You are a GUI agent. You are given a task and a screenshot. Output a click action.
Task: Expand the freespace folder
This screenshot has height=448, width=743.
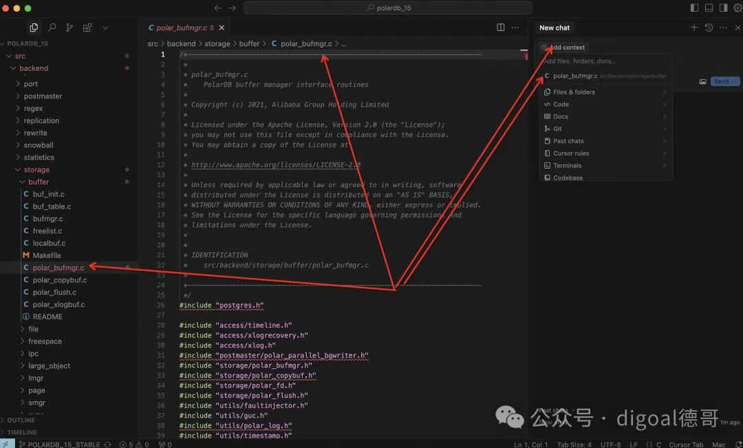pyautogui.click(x=45, y=341)
